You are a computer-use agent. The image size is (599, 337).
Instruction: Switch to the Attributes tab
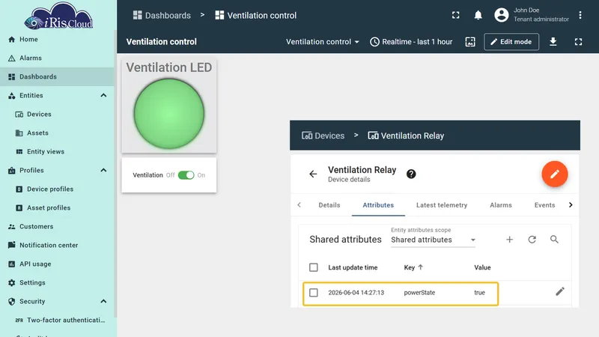(x=378, y=205)
